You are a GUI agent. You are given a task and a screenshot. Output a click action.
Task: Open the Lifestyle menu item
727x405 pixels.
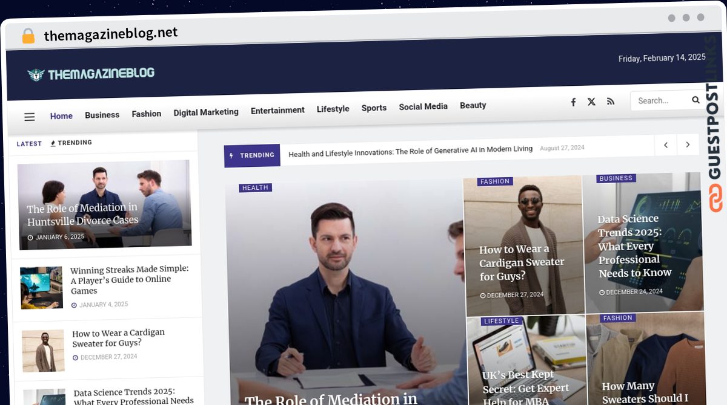coord(333,109)
